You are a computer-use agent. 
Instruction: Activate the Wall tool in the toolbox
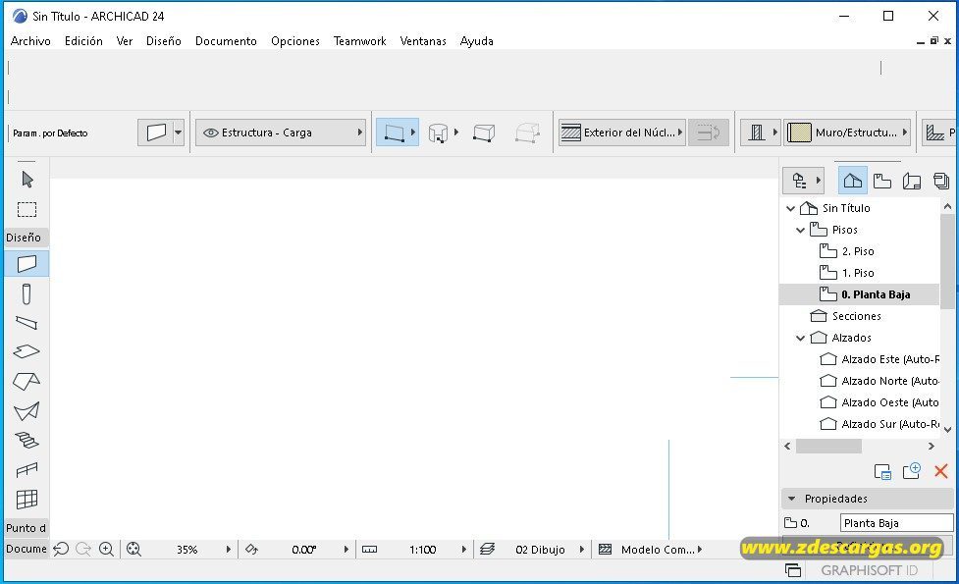27,264
